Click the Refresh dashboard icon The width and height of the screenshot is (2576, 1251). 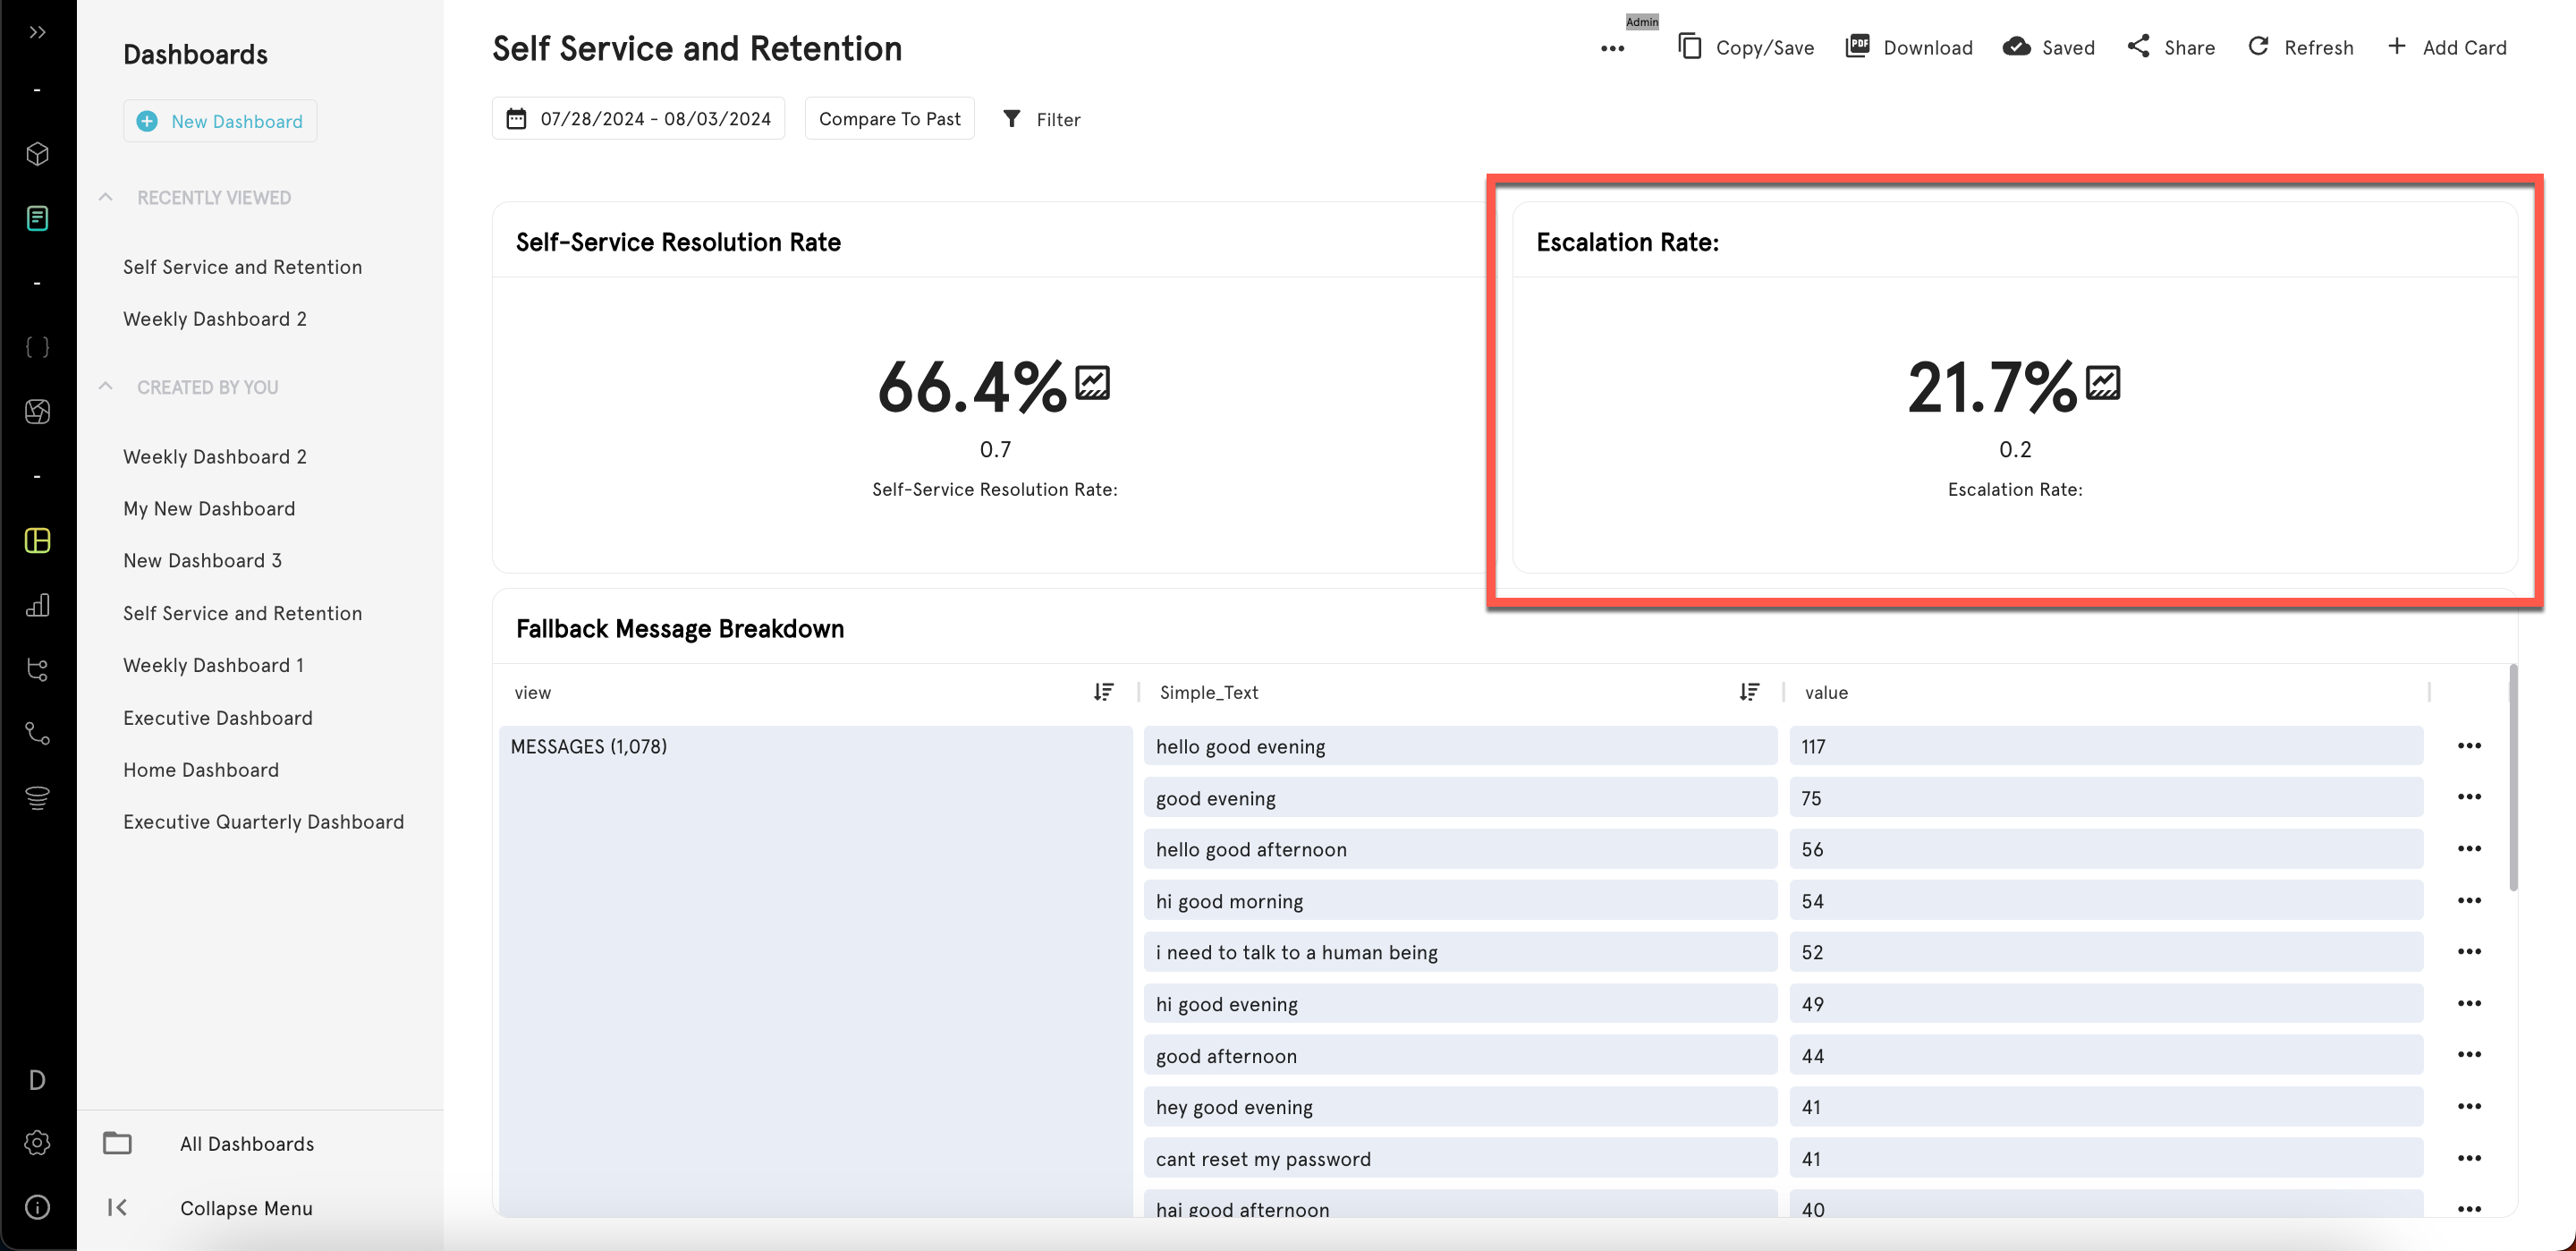pos(2259,46)
